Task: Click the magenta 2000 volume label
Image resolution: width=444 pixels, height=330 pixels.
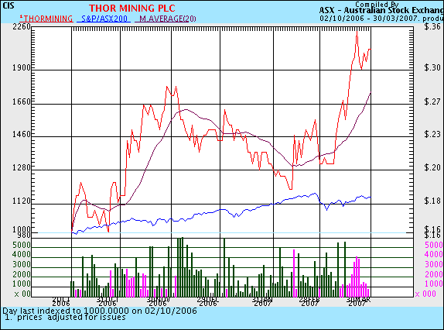Action: pyautogui.click(x=434, y=275)
